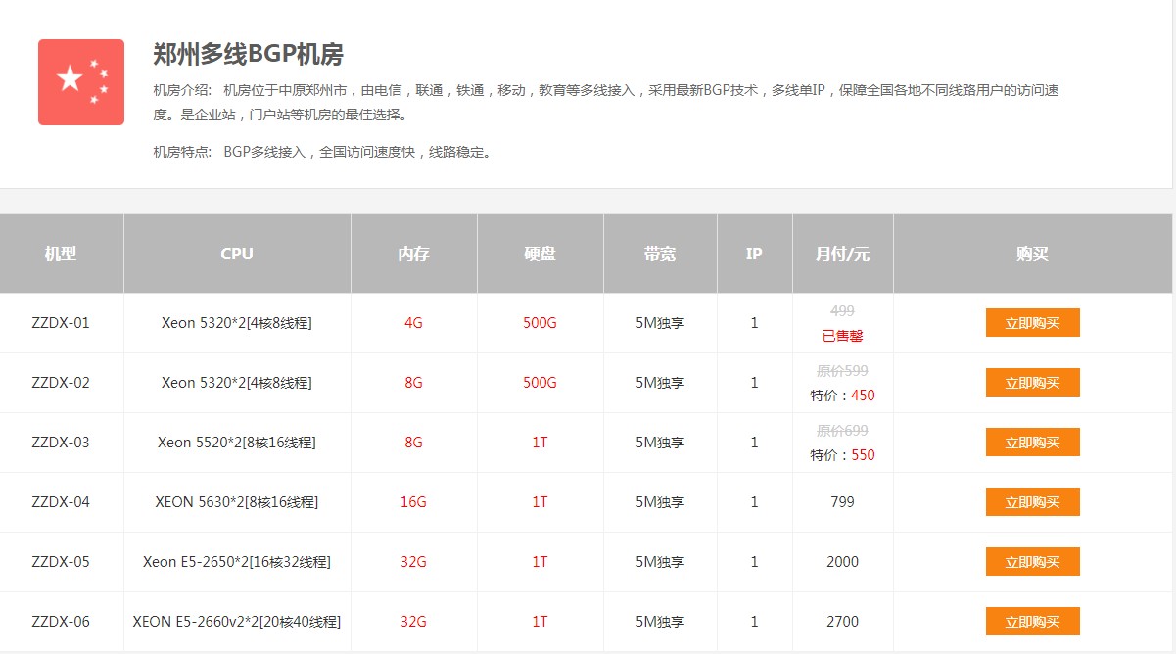Select the ZZDX-06 model cell
Screen dimensions: 1176x654
tap(61, 622)
